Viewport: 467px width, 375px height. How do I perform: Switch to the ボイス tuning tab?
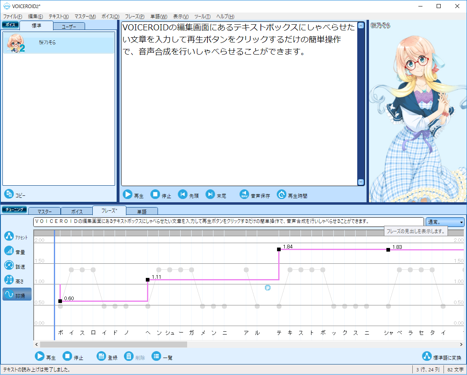77,212
